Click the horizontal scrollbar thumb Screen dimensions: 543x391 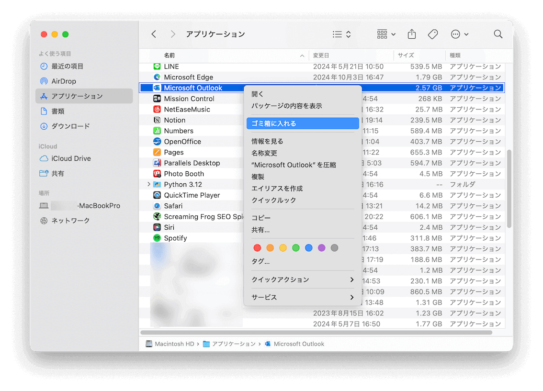coord(316,333)
